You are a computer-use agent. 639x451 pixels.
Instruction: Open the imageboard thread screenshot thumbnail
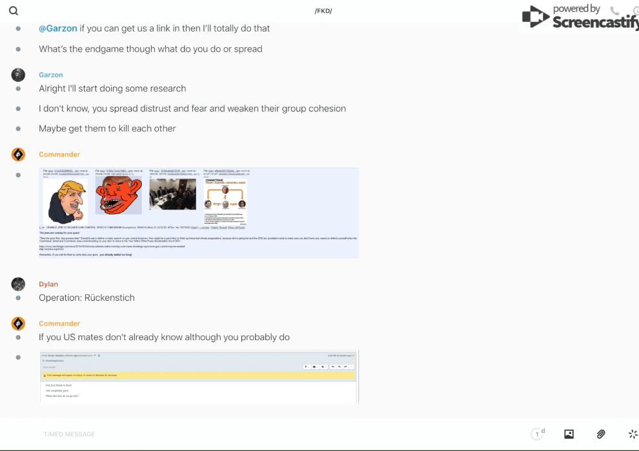click(199, 213)
